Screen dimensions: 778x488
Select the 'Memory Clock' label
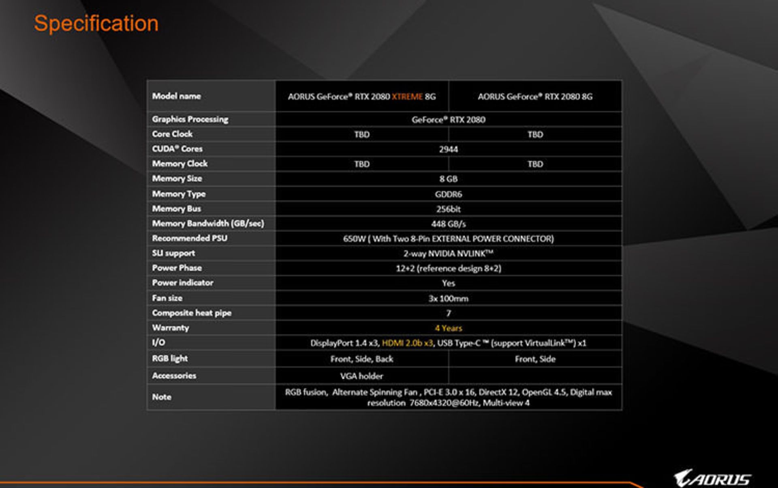pos(180,163)
